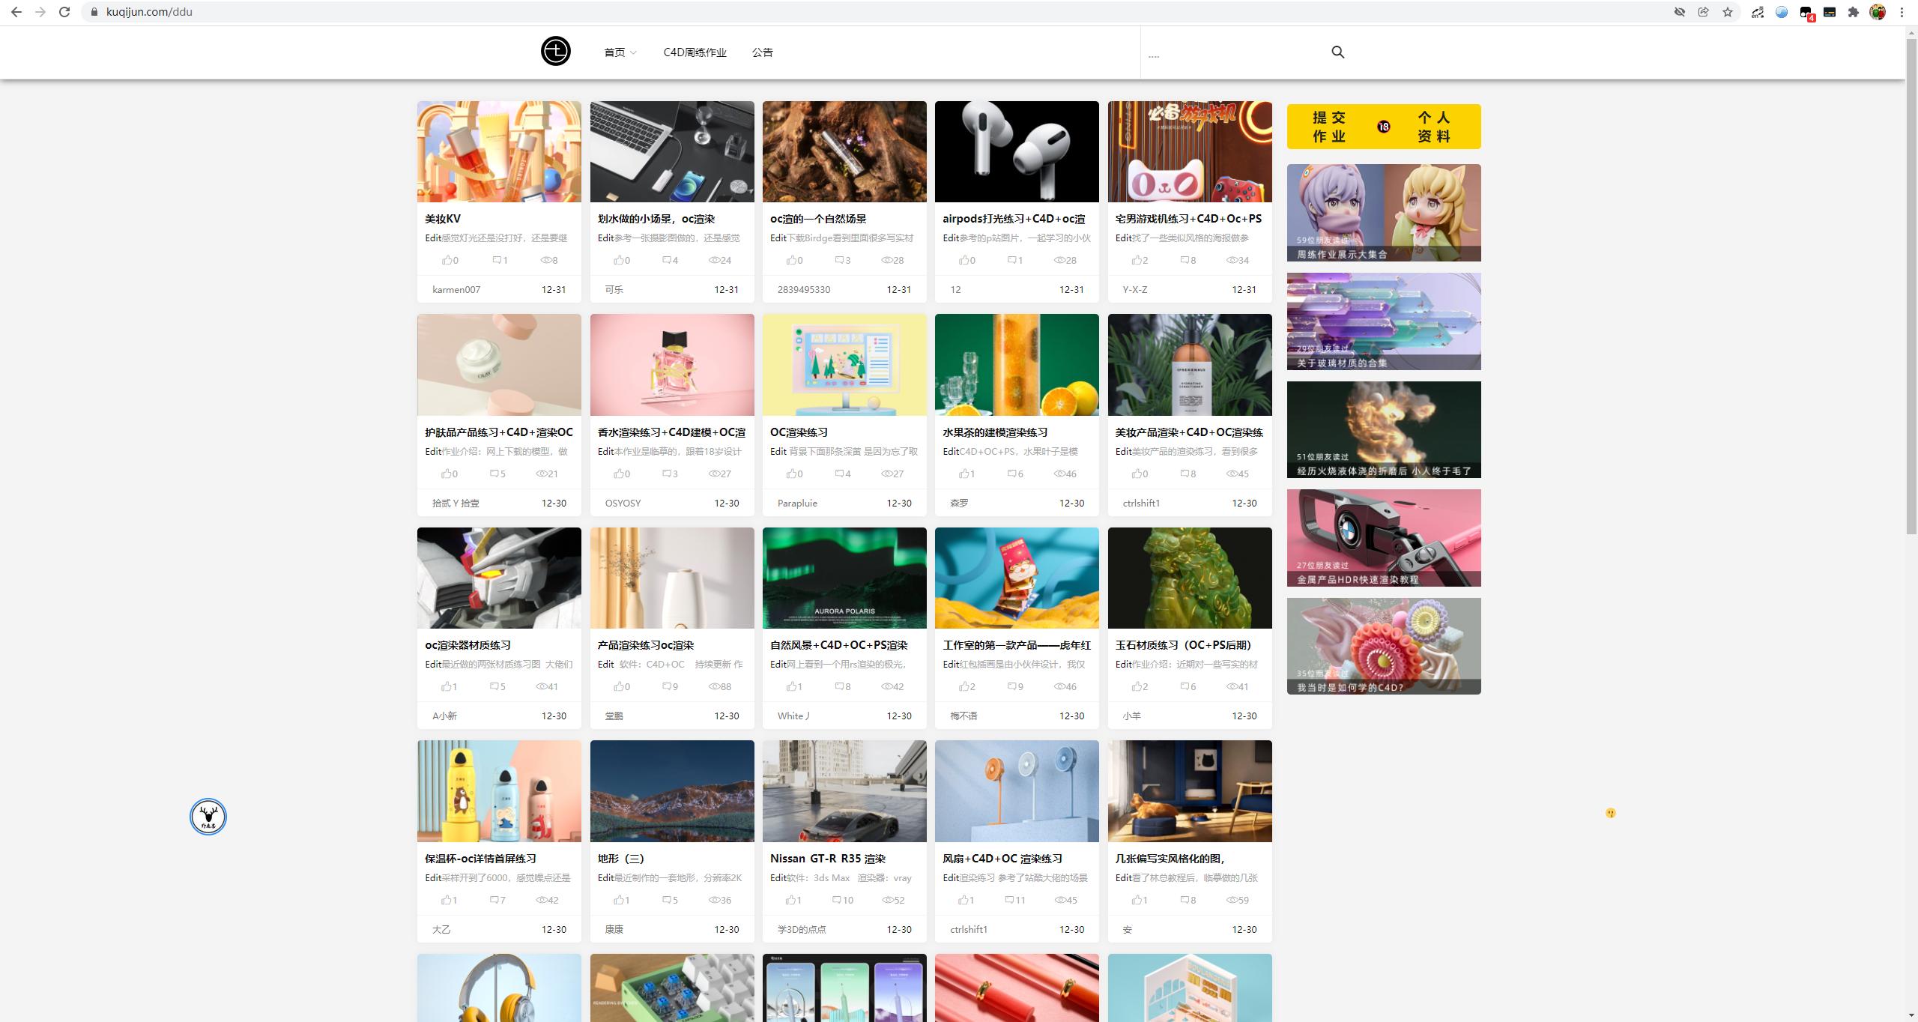This screenshot has height=1022, width=1918.
Task: Reload the page
Action: coord(64,12)
